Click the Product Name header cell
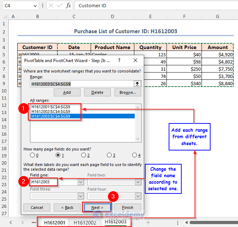238x227 pixels. point(112,47)
